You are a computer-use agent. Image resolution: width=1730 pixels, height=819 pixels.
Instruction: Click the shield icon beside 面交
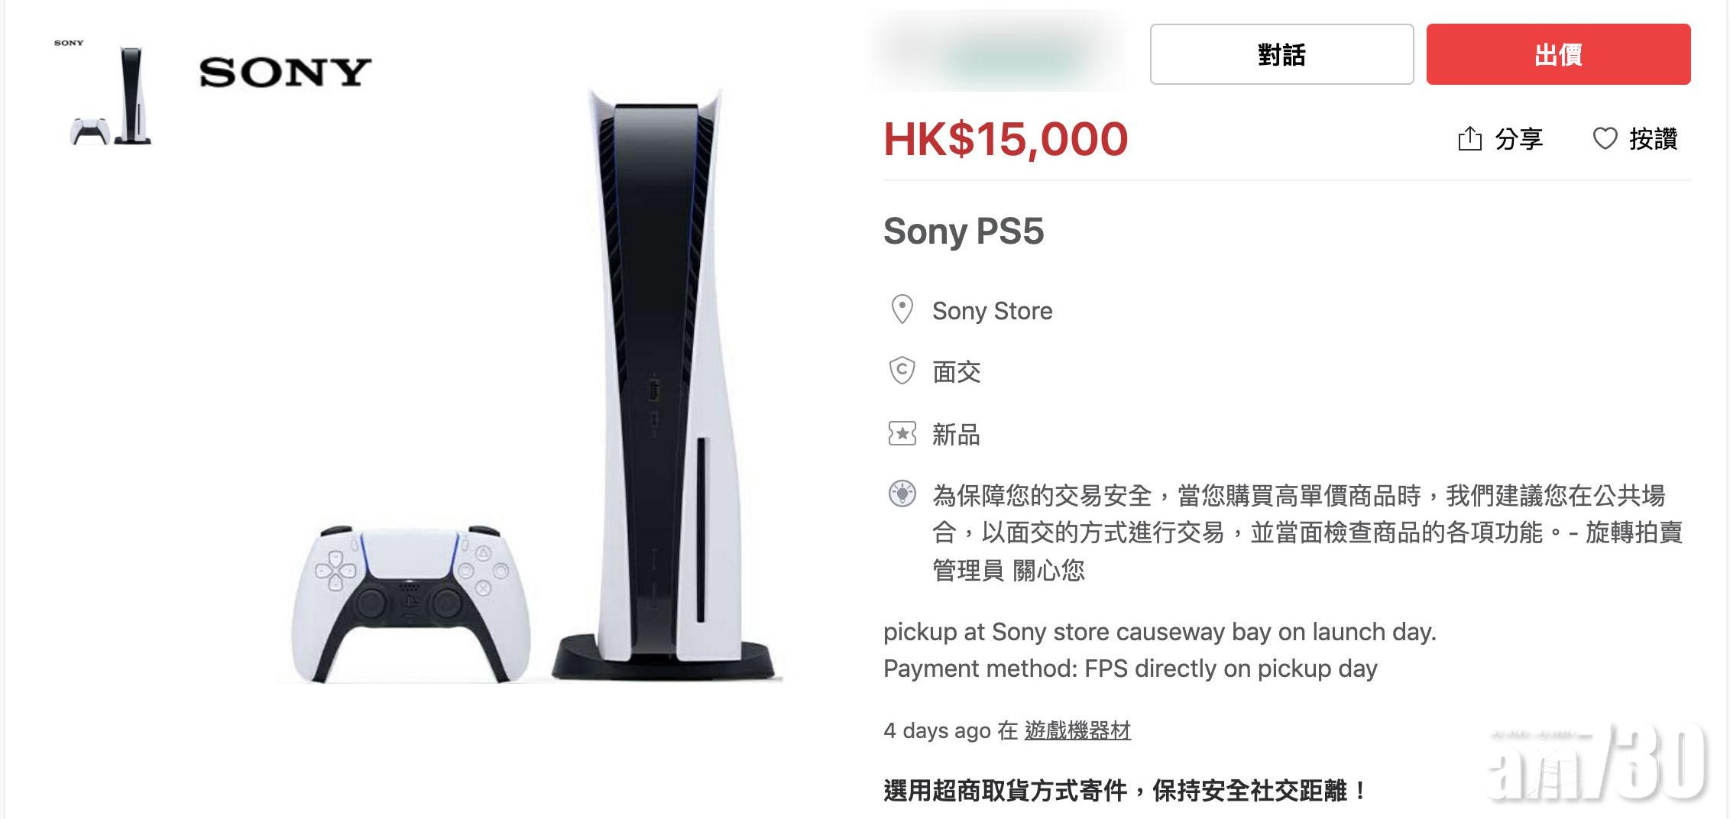coord(902,371)
